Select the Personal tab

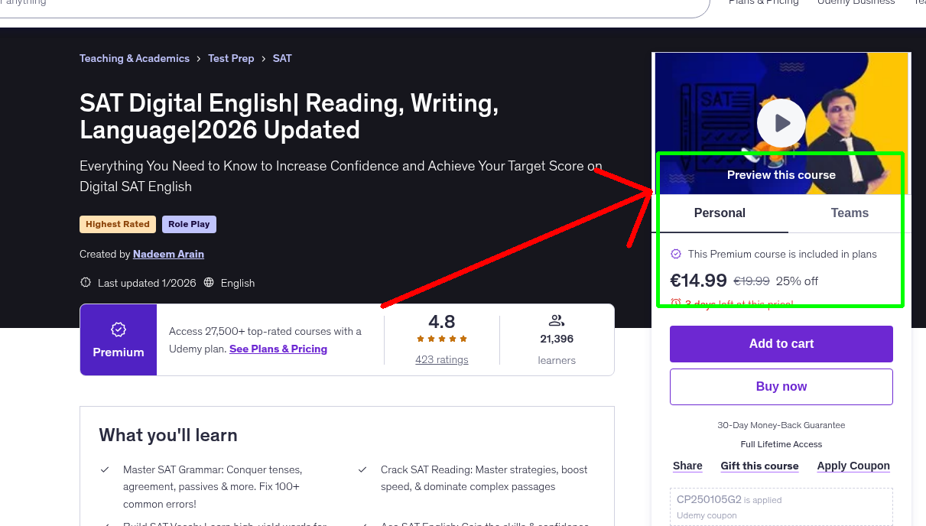click(720, 213)
